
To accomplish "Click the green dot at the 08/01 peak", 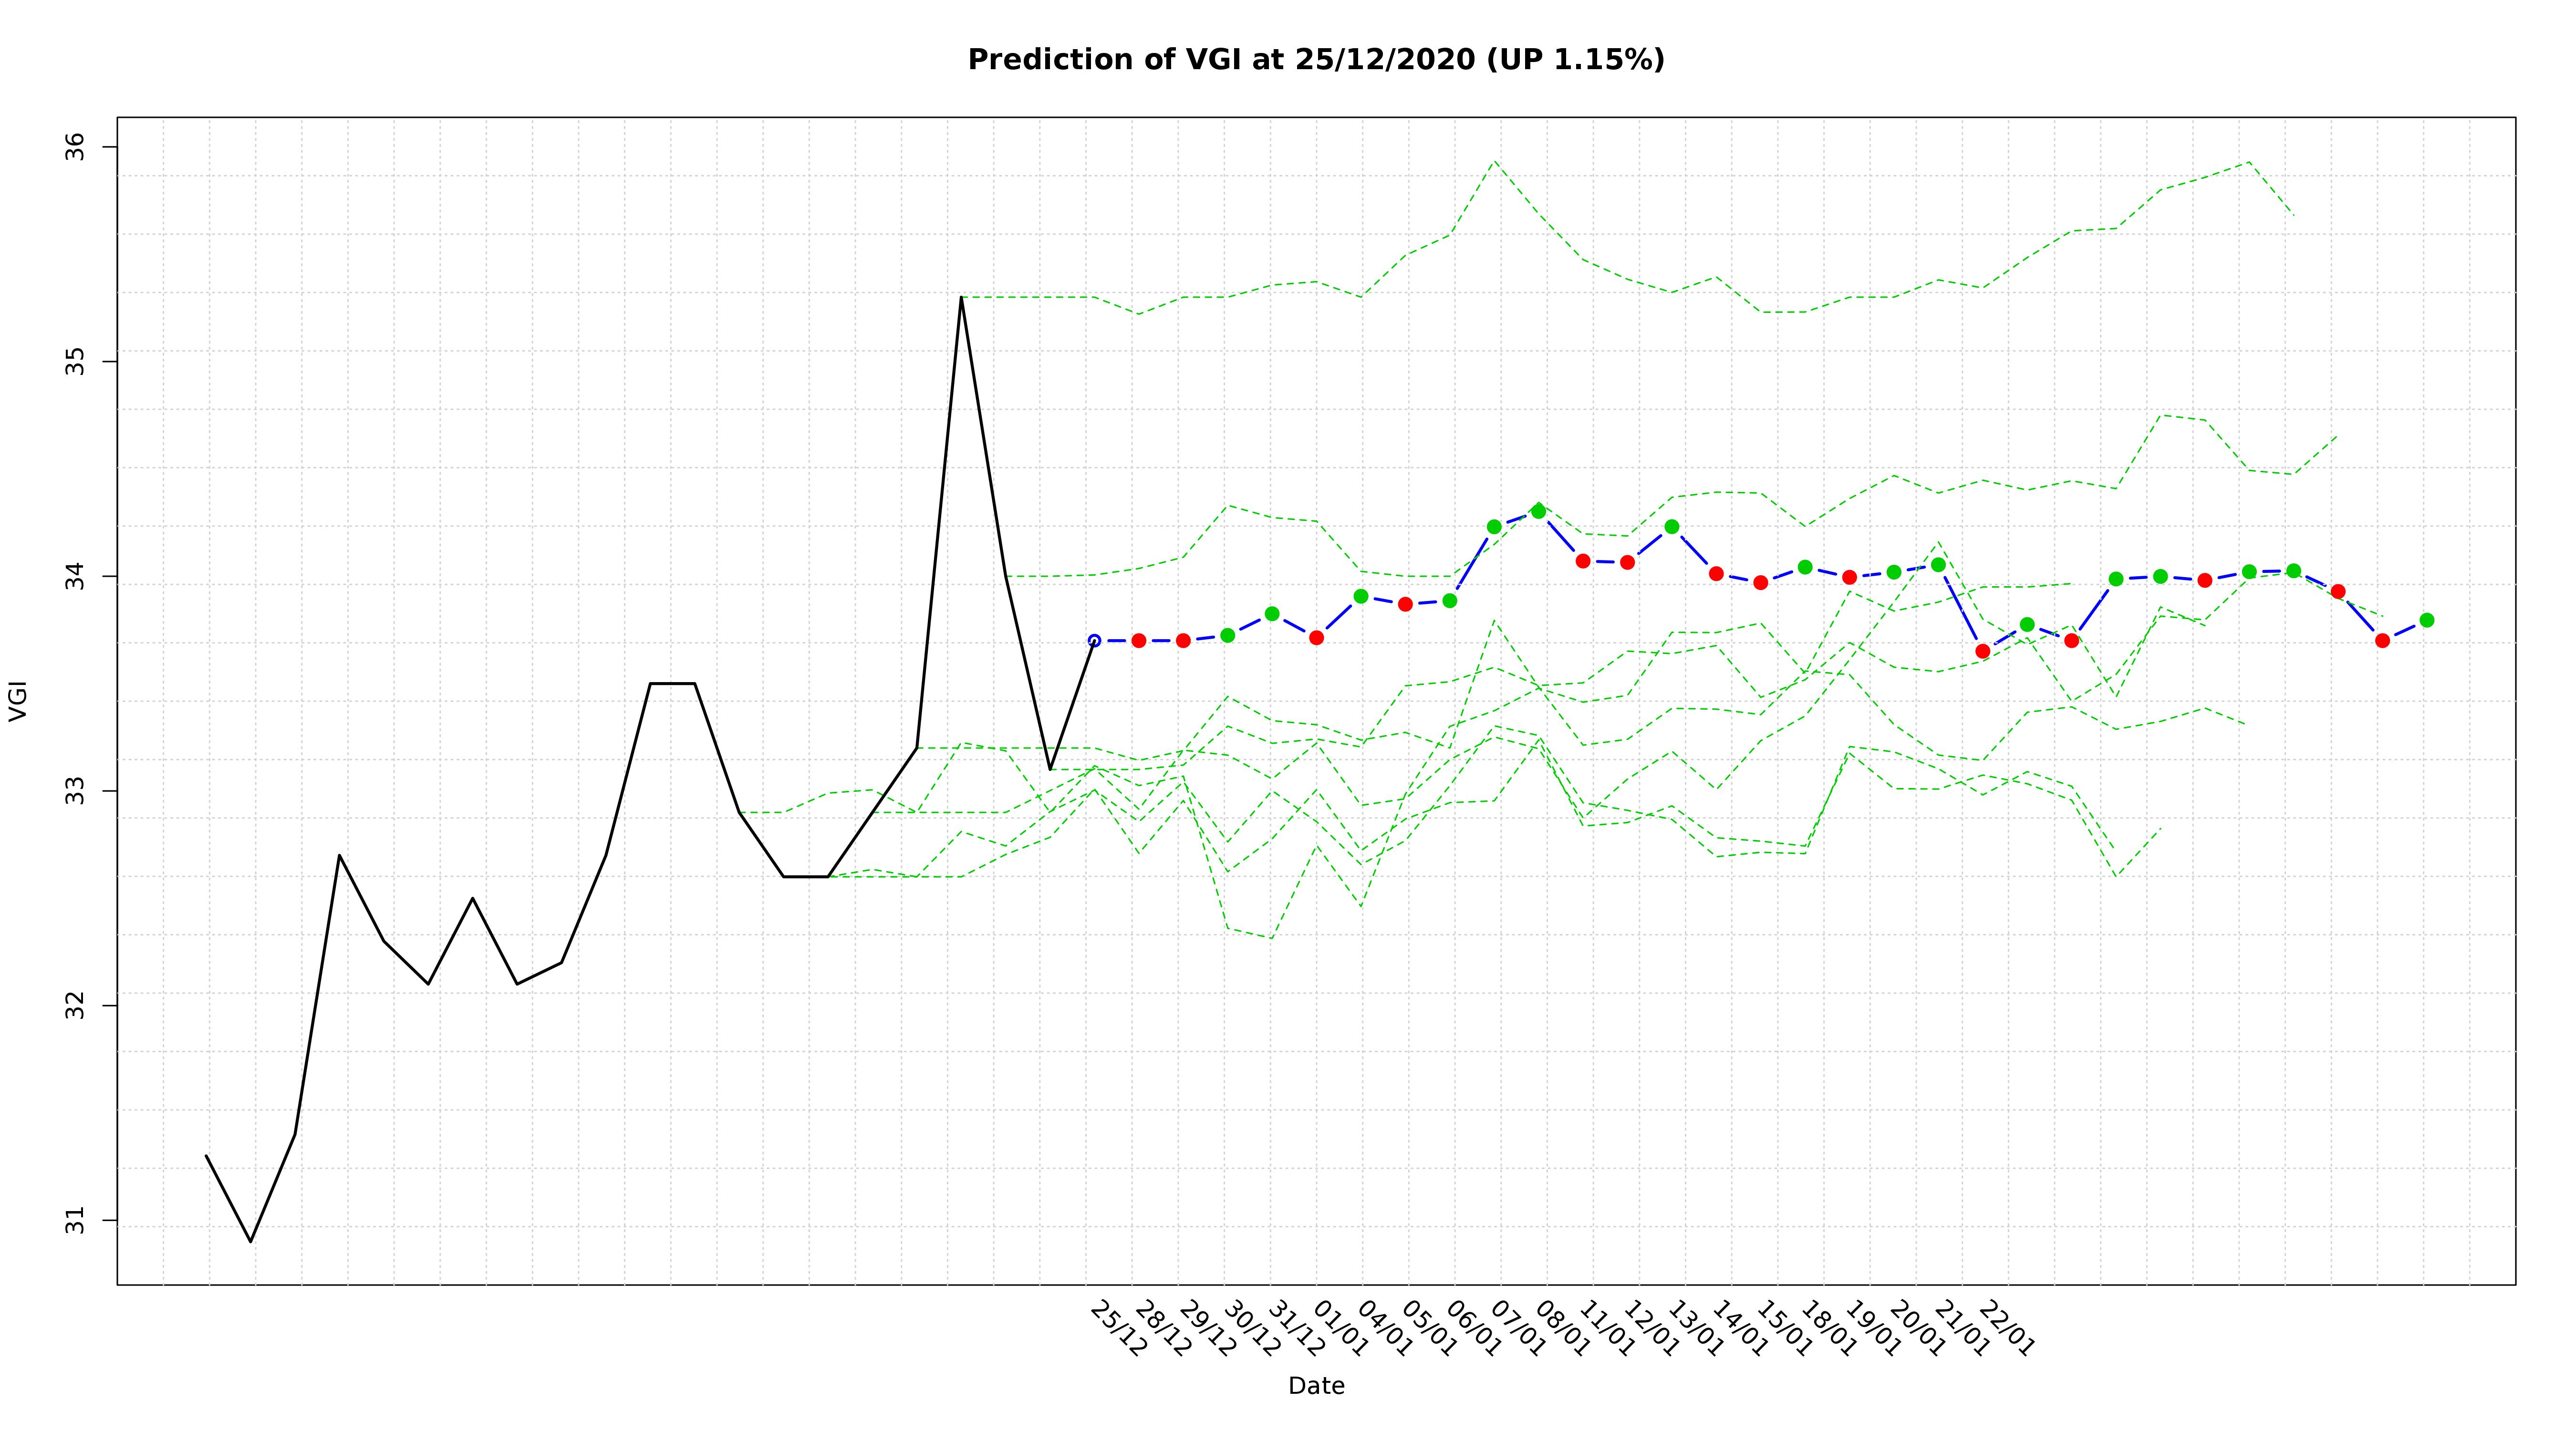I will (1538, 511).
